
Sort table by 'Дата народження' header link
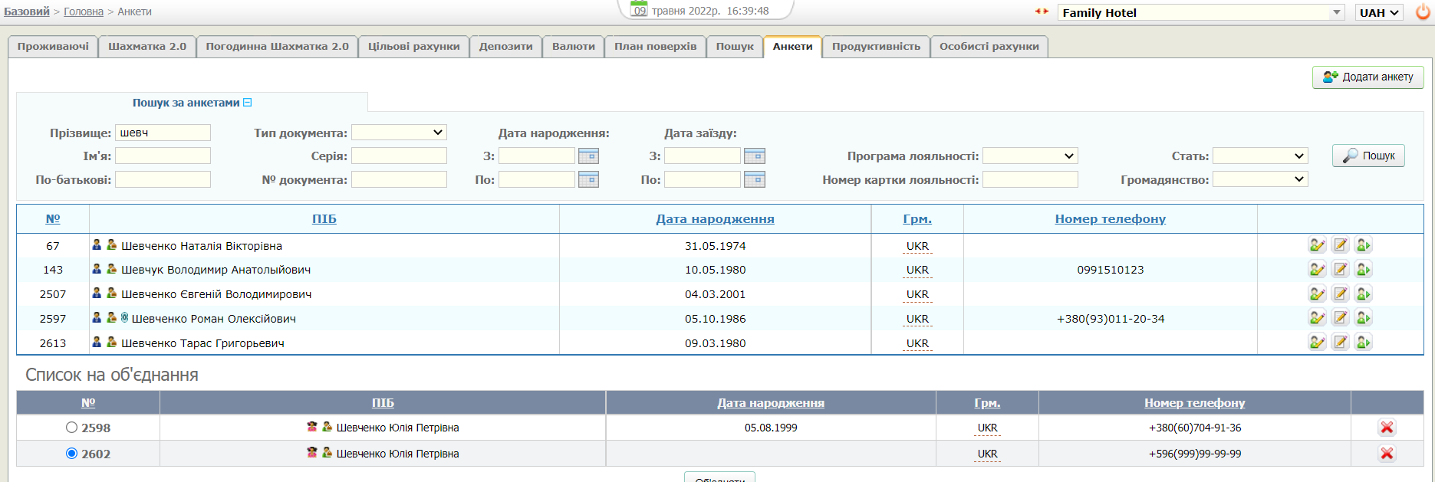pyautogui.click(x=715, y=219)
